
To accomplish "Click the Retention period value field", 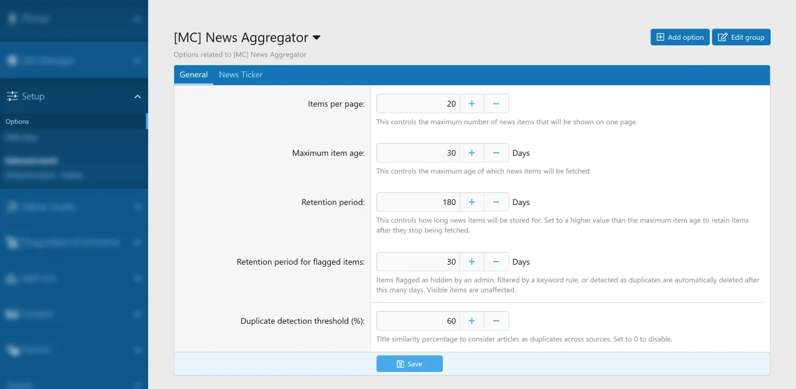I will tap(418, 202).
